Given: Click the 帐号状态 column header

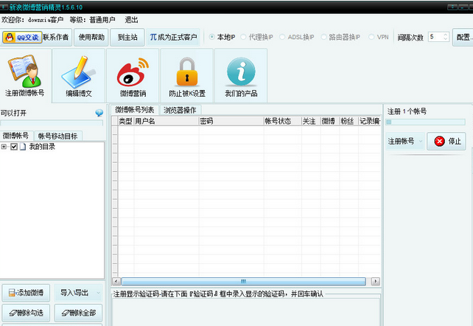Looking at the screenshot, I should (x=283, y=121).
